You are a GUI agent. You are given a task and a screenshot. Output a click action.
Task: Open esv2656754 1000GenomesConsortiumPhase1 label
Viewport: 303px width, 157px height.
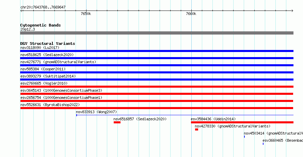[x=61, y=98]
